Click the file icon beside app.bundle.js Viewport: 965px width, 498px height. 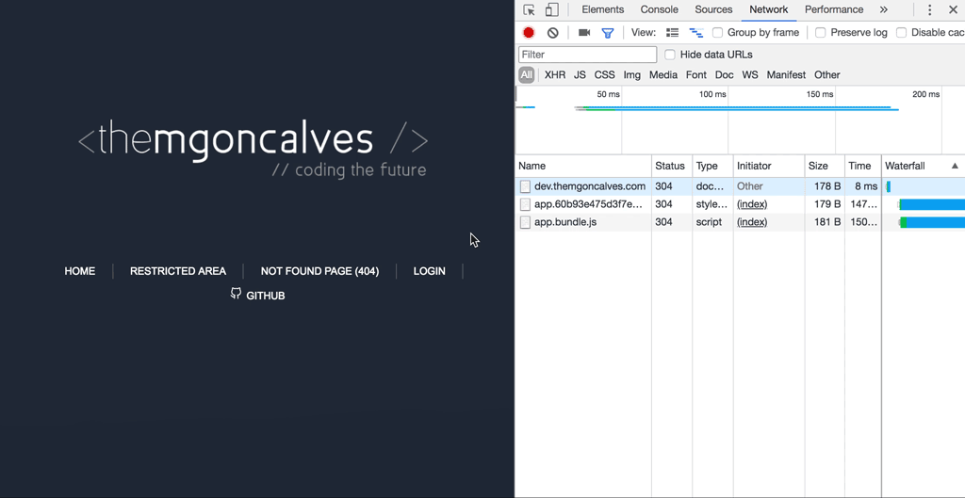(525, 222)
